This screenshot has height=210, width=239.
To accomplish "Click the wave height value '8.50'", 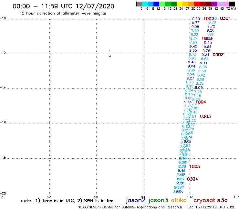I will tap(202, 71).
